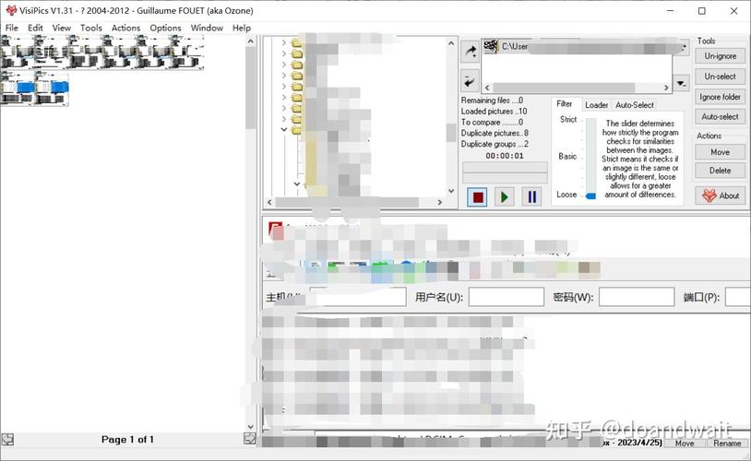Click folder tree scroll down arrow
The image size is (751, 461).
point(451,191)
